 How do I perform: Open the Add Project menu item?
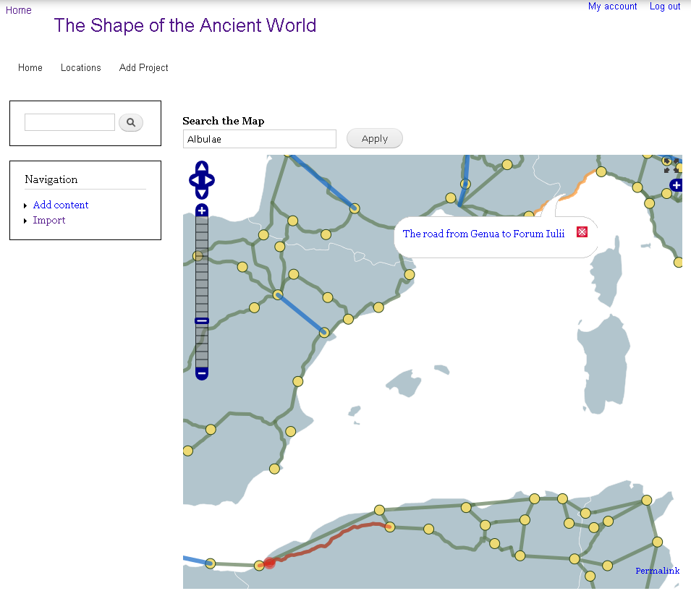(144, 67)
